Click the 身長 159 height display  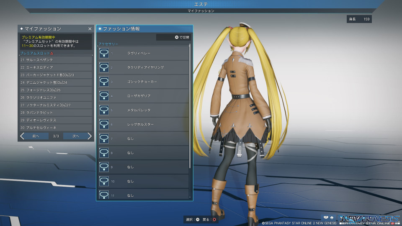(x=359, y=19)
